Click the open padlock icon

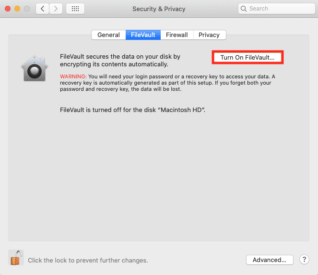pyautogui.click(x=16, y=258)
